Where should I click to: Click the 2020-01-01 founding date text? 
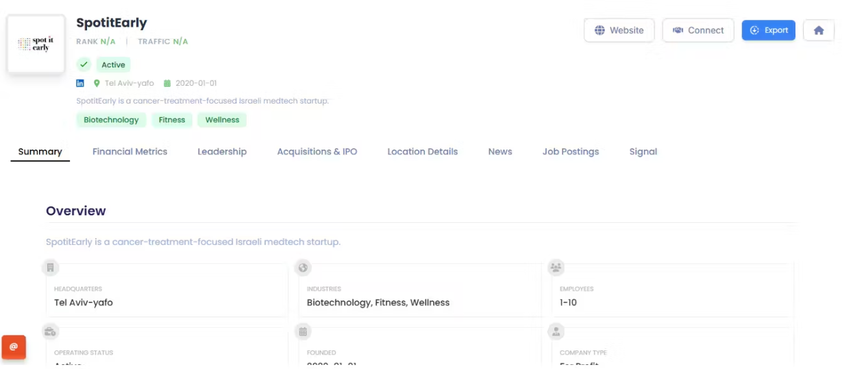click(196, 83)
